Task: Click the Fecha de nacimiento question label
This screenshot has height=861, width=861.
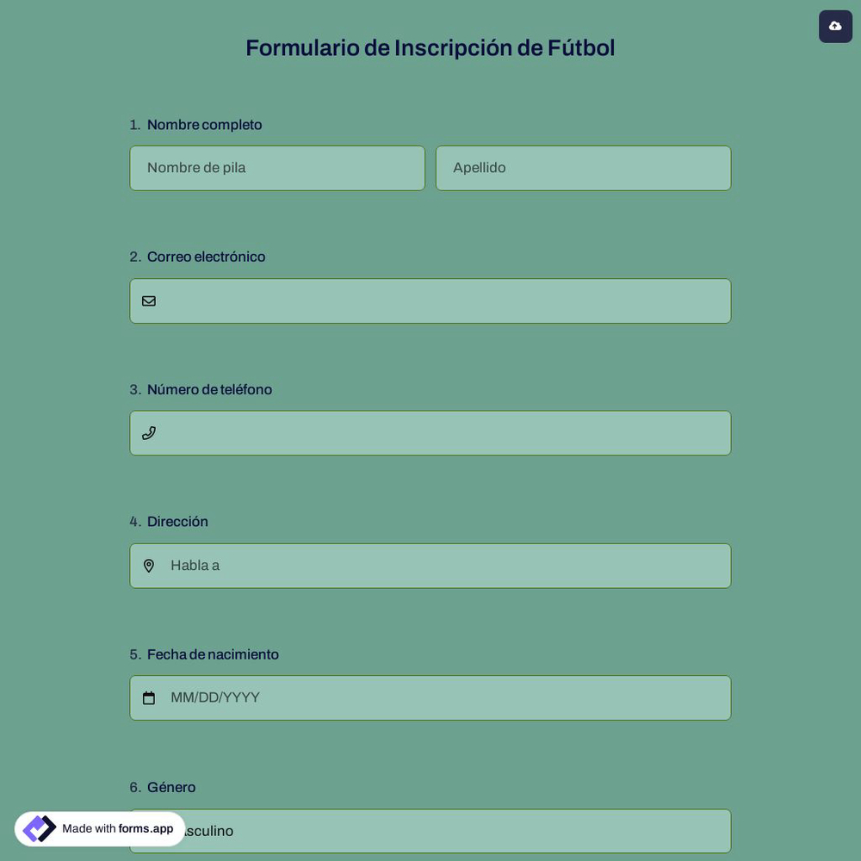Action: [213, 653]
